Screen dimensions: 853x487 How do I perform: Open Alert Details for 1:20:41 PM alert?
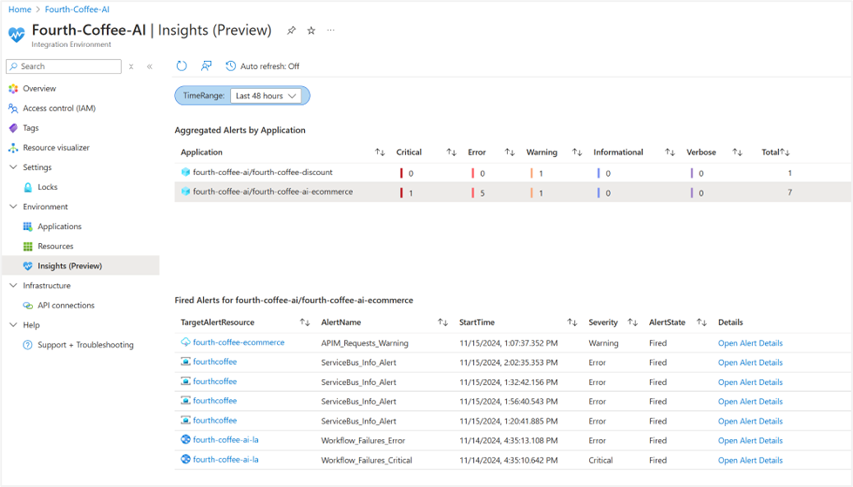click(750, 421)
